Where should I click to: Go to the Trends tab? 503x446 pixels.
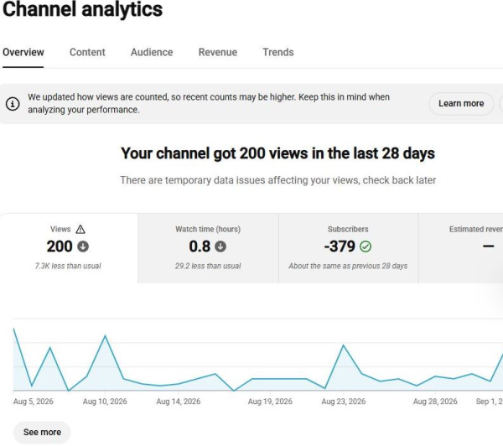point(278,52)
